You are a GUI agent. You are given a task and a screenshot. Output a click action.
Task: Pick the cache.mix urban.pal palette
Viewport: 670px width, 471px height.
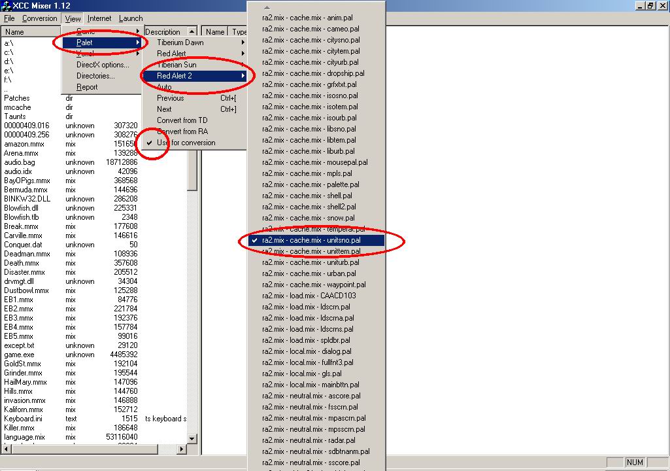tap(316, 273)
